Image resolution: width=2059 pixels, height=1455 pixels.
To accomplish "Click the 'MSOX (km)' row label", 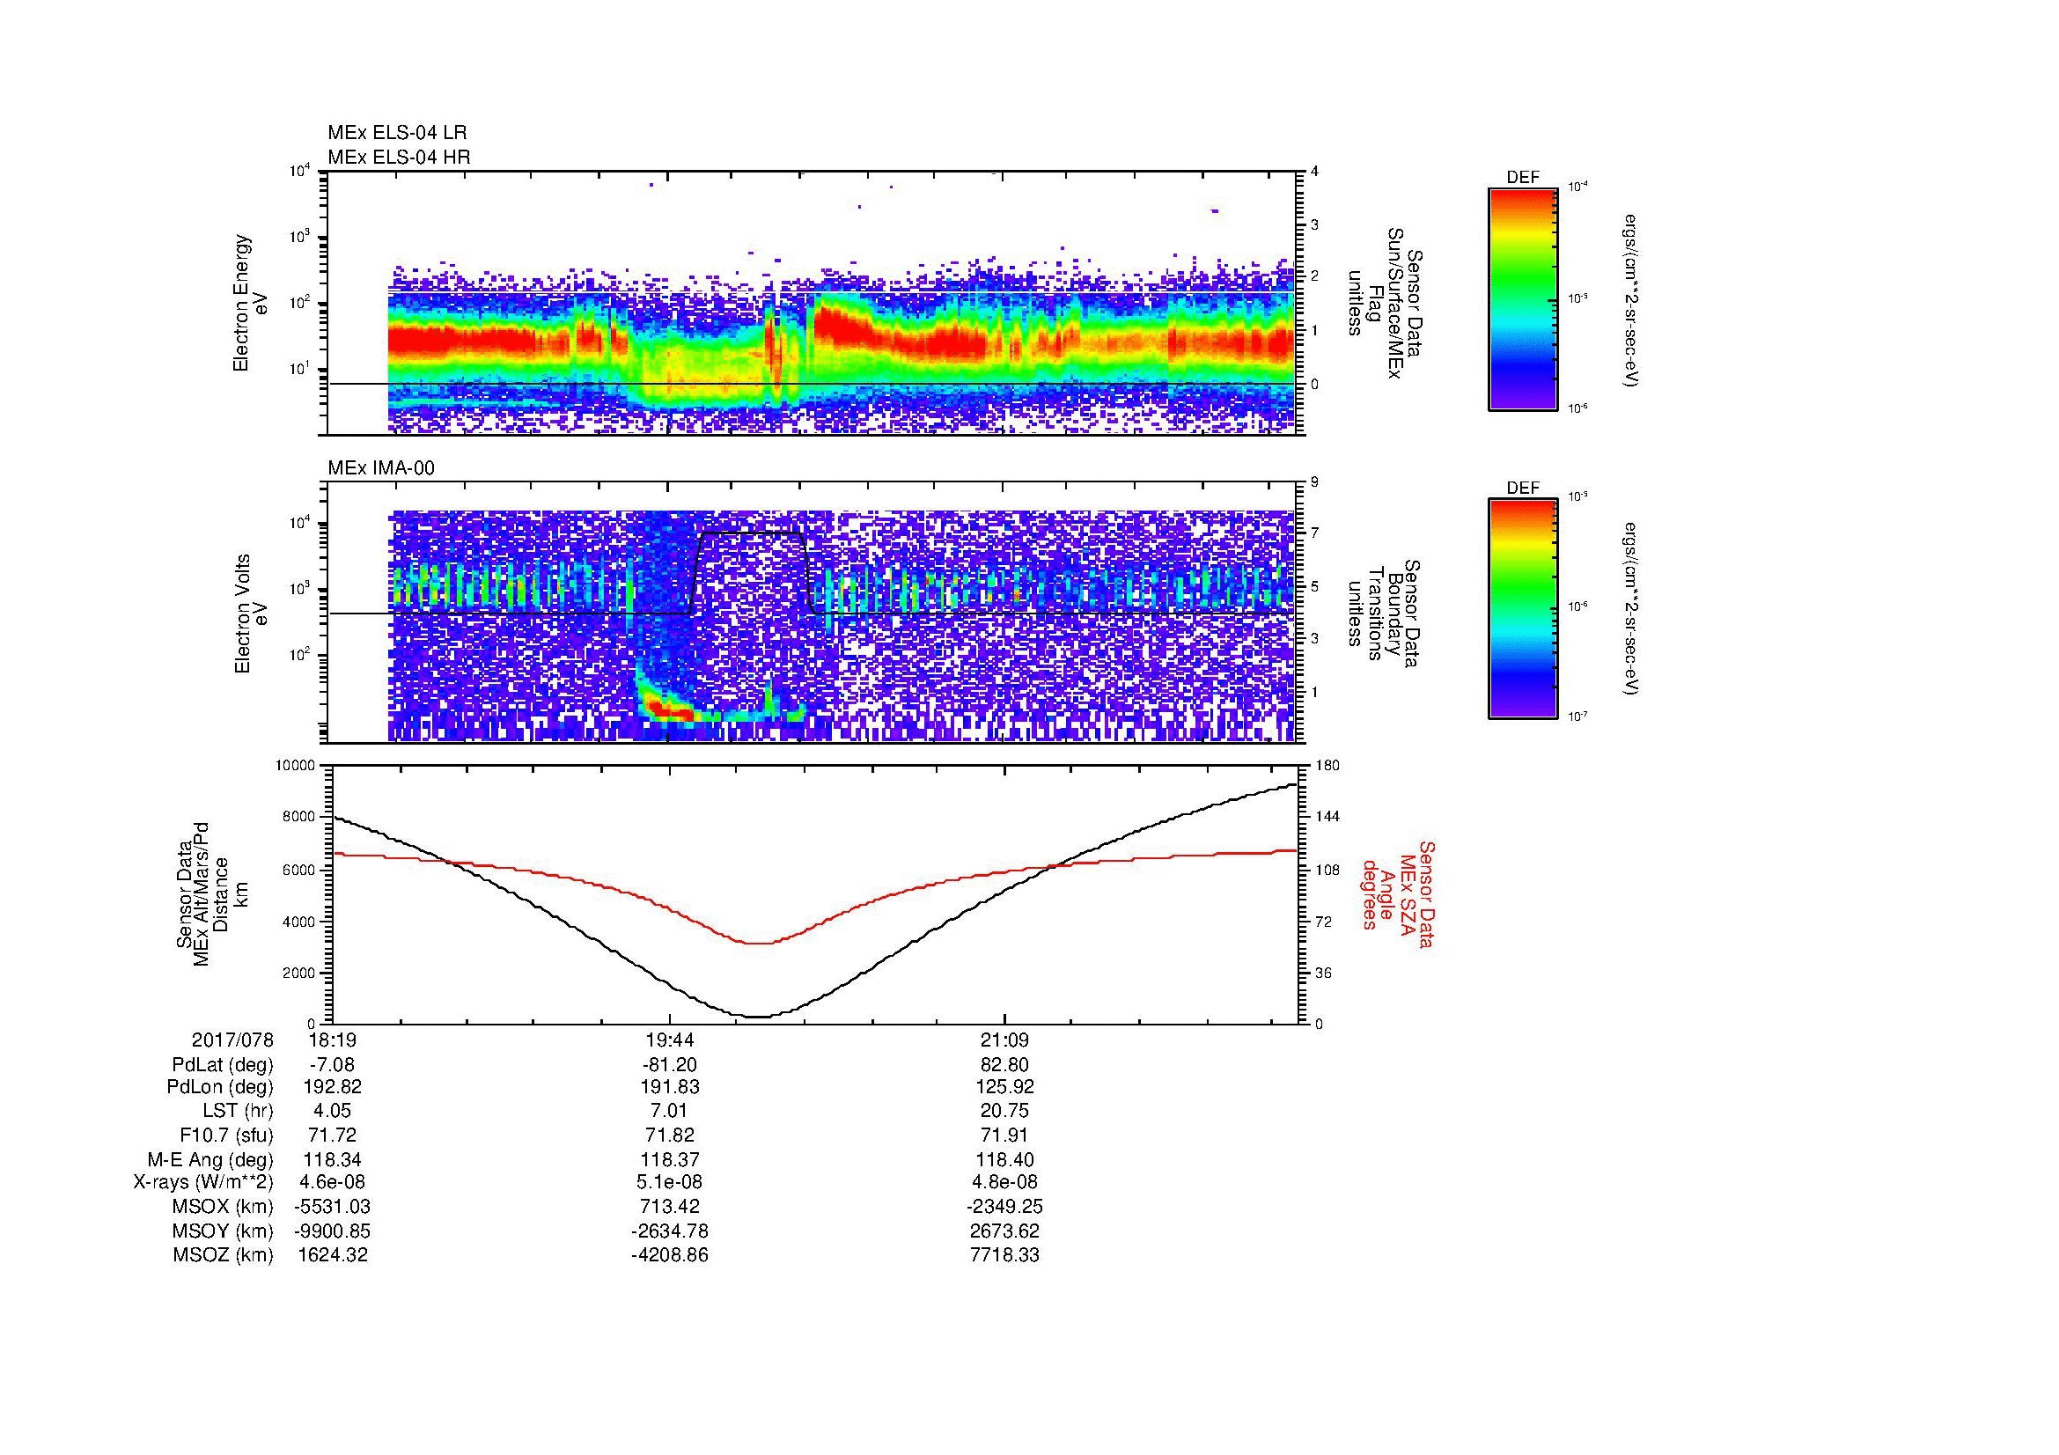I will 224,1207.
